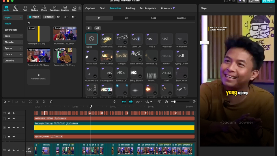Lock the top captions text track
The image size is (277, 156).
point(9,113)
